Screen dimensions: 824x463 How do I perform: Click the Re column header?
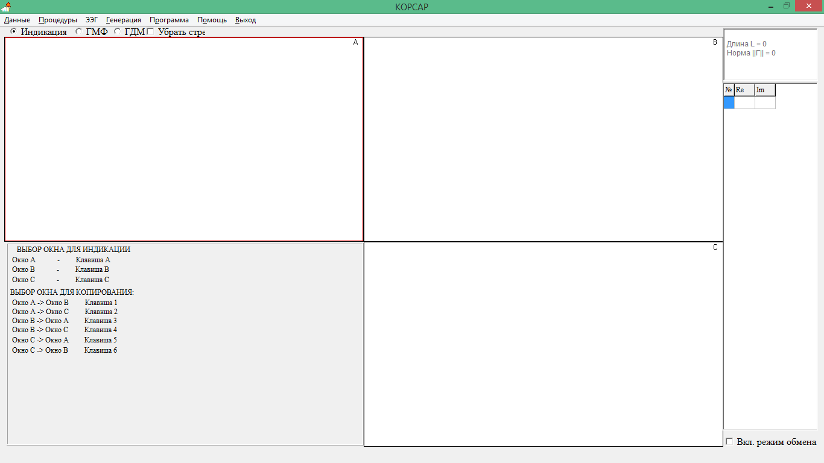[x=744, y=90]
